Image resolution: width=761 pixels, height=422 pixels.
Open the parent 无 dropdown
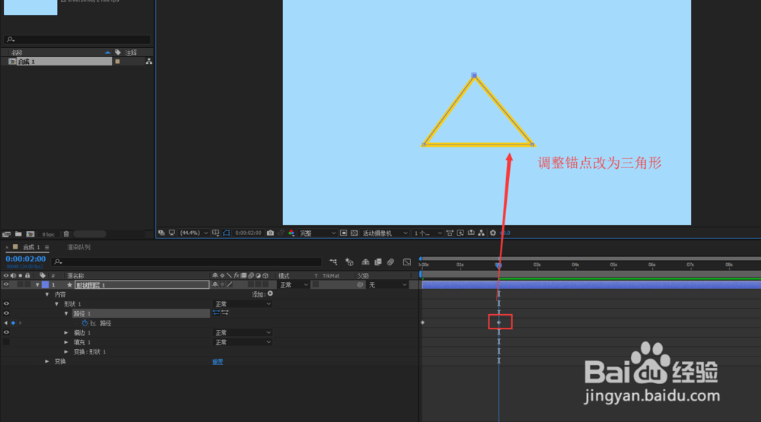(387, 285)
